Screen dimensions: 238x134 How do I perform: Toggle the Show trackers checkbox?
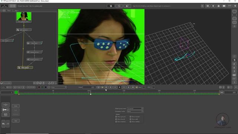coord(116,122)
